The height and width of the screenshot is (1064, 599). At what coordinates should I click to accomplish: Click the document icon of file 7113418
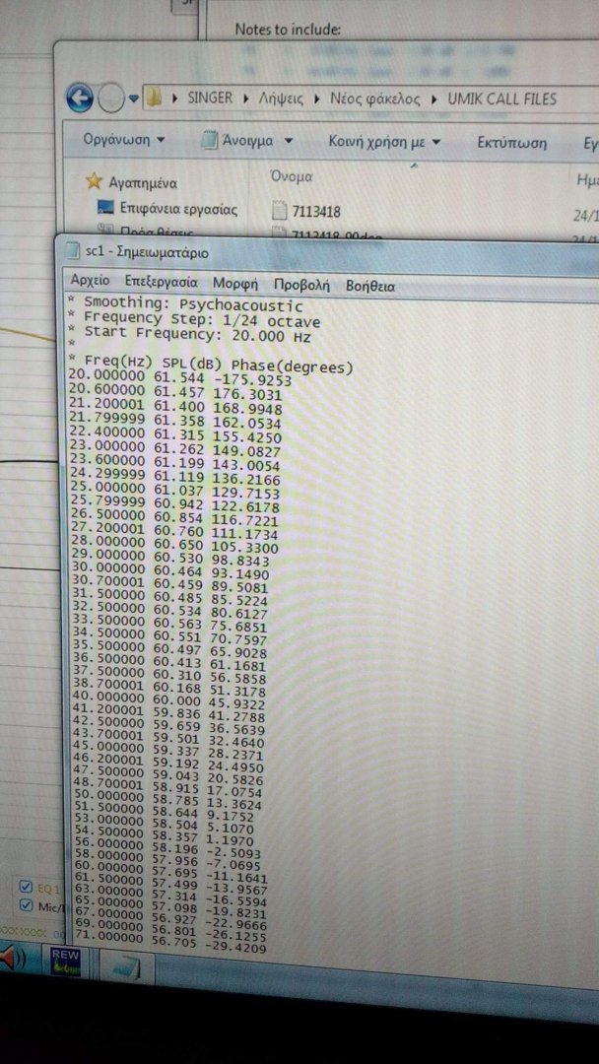[279, 211]
